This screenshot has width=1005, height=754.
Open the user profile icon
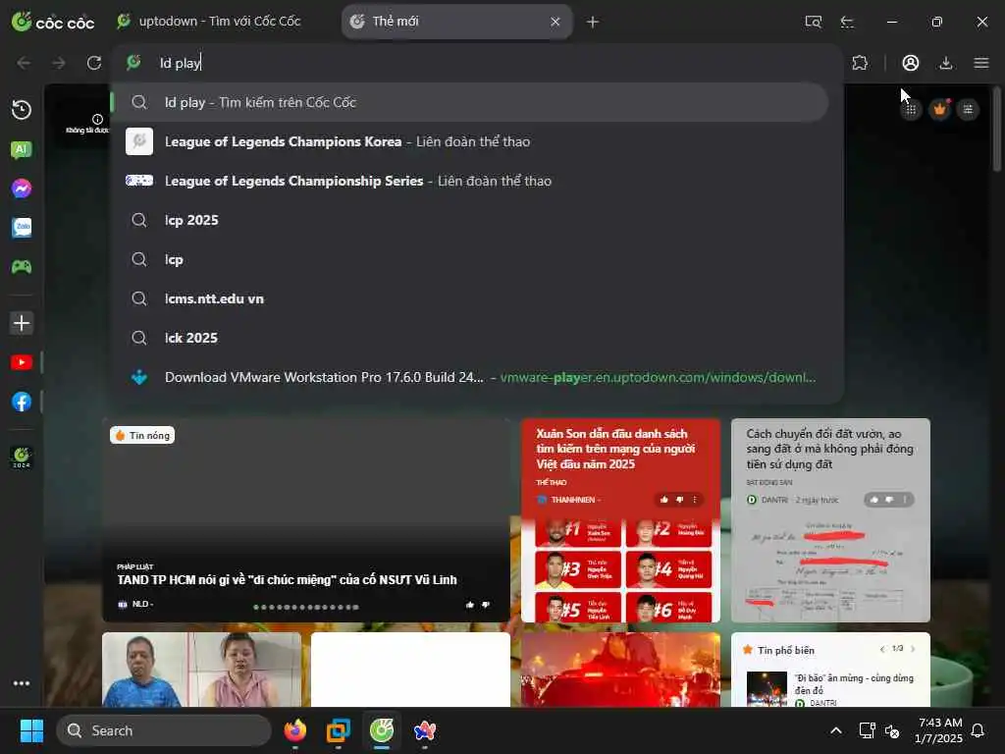click(910, 63)
